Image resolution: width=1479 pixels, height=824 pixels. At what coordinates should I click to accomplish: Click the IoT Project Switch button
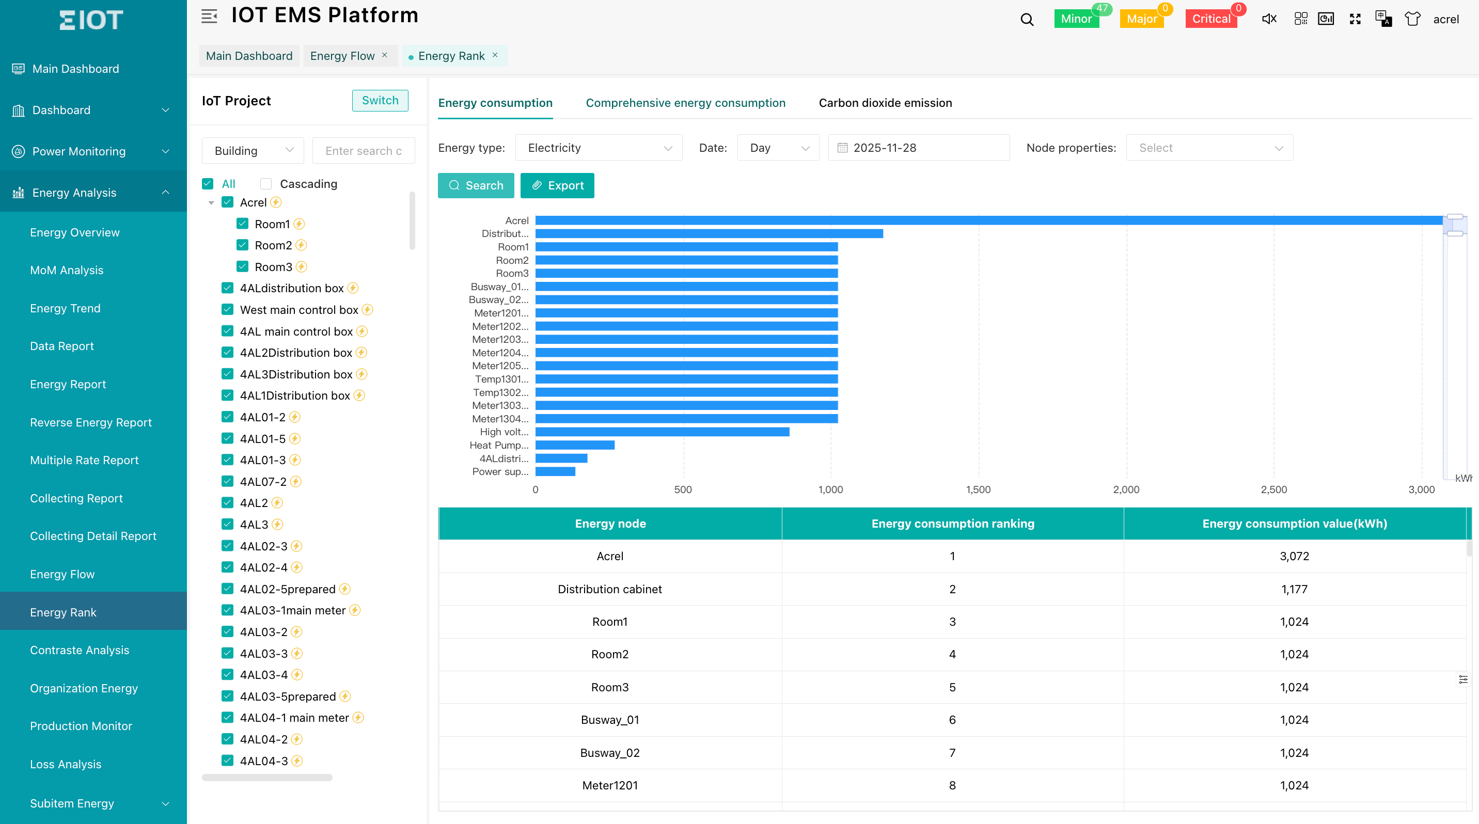point(380,100)
